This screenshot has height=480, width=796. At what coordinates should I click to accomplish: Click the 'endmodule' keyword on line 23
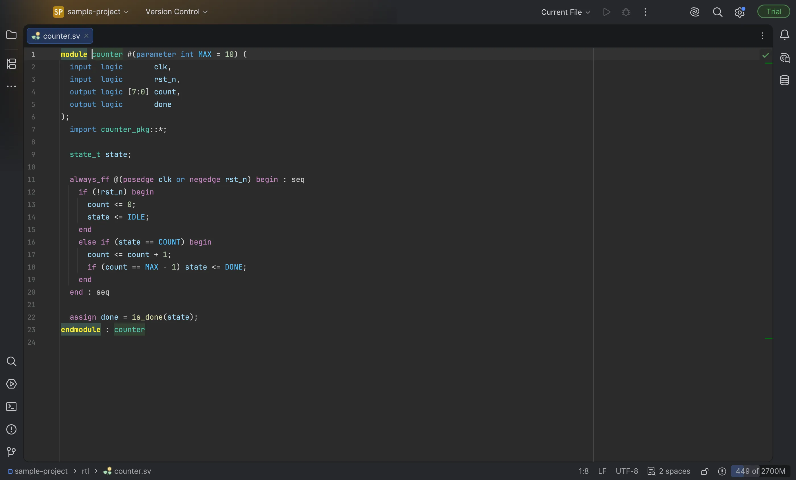[x=81, y=330]
